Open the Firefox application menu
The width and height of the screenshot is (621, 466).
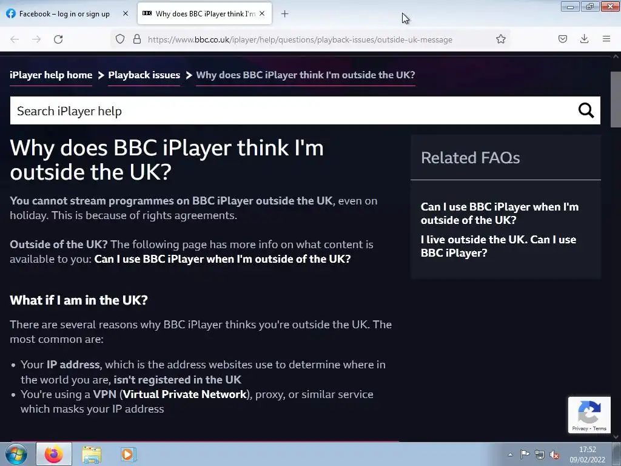pyautogui.click(x=606, y=39)
